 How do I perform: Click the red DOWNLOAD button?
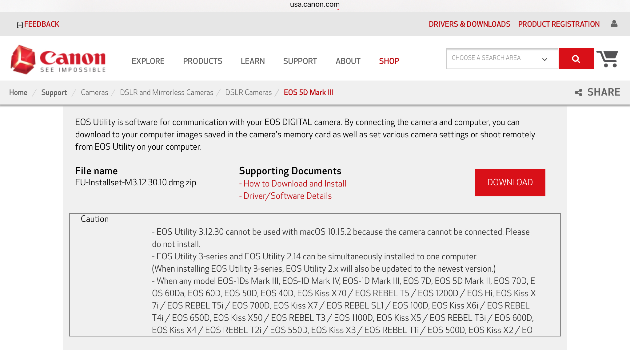(x=510, y=183)
